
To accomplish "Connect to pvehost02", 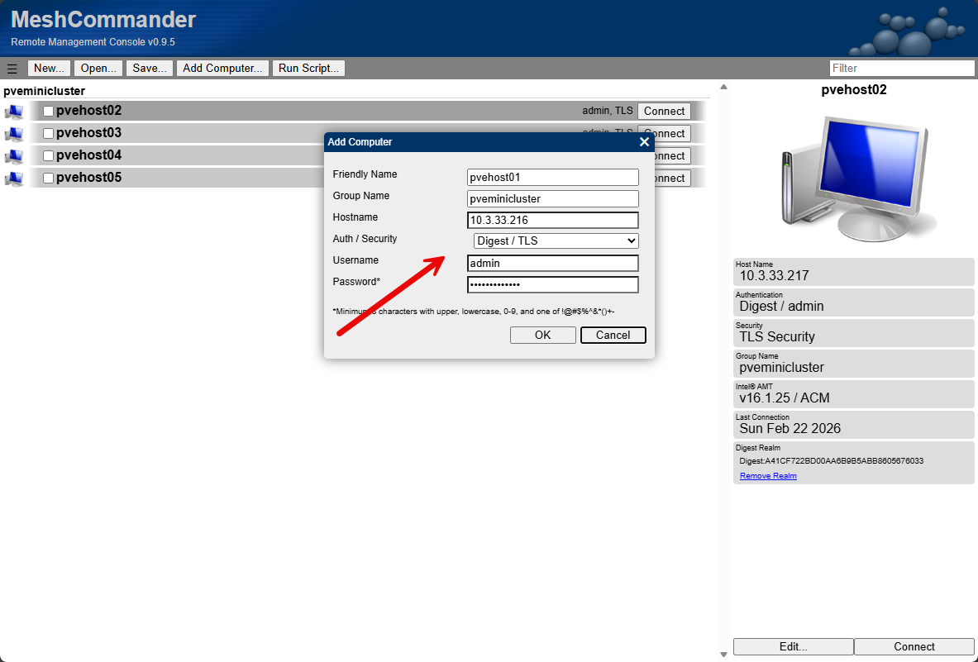I will (664, 110).
